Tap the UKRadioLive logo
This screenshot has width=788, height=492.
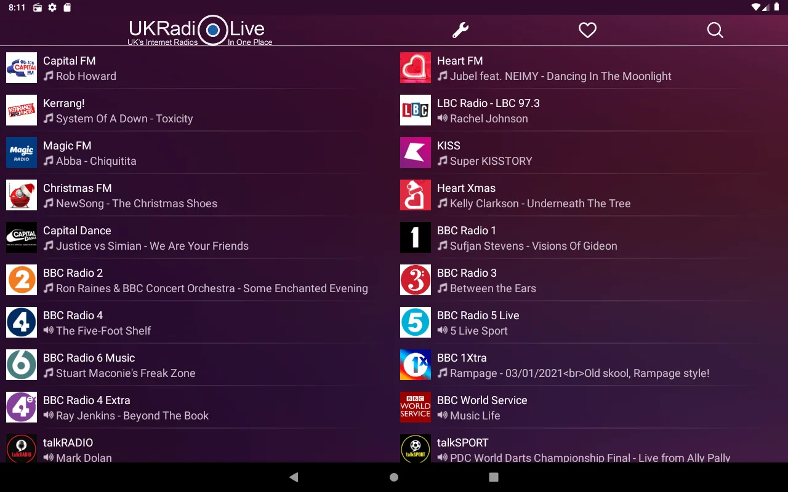200,31
